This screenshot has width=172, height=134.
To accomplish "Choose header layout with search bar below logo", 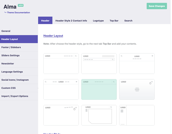I will 99,63.
